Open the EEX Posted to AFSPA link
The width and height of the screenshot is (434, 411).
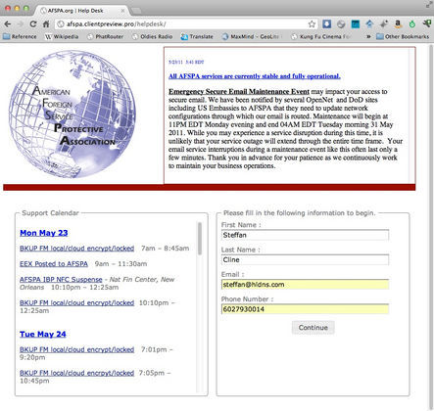54,263
